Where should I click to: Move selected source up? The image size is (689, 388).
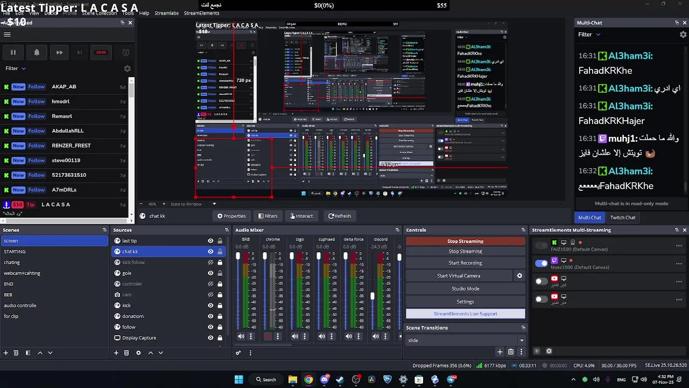(x=150, y=352)
